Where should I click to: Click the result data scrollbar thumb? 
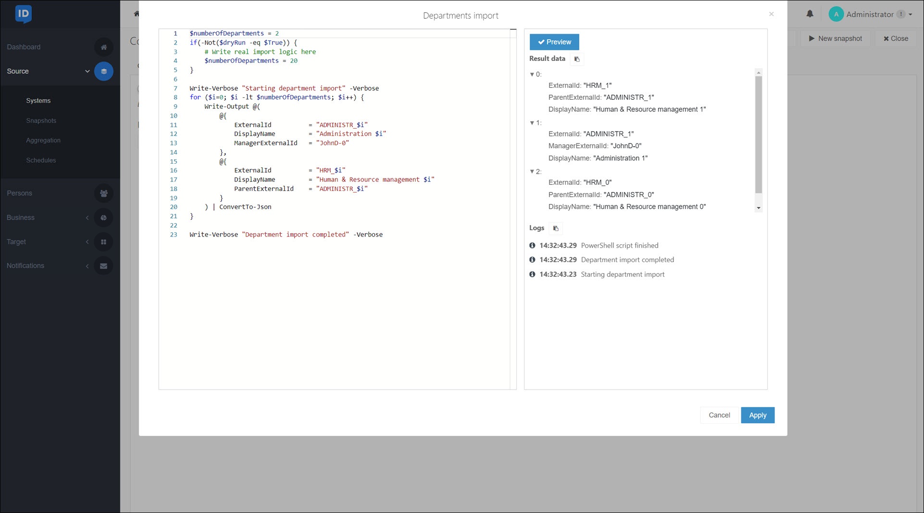click(x=759, y=135)
